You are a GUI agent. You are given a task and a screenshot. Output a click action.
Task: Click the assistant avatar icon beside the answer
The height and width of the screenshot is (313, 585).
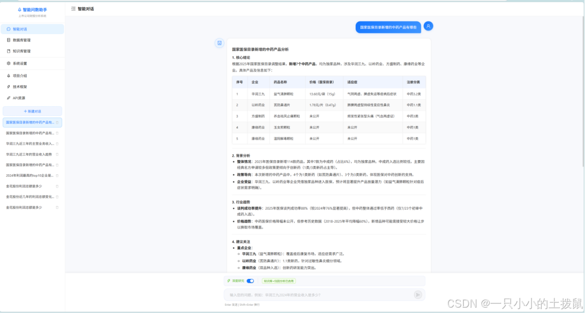point(220,43)
